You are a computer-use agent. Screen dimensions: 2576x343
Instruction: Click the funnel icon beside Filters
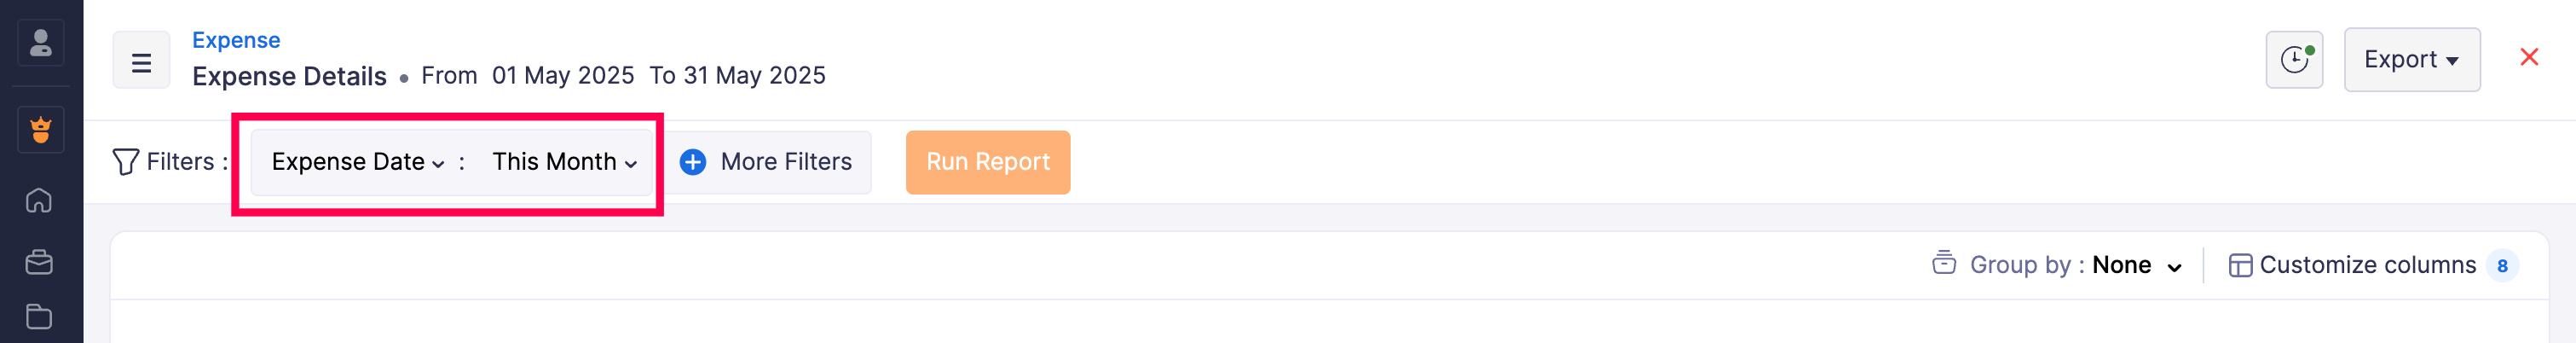126,162
